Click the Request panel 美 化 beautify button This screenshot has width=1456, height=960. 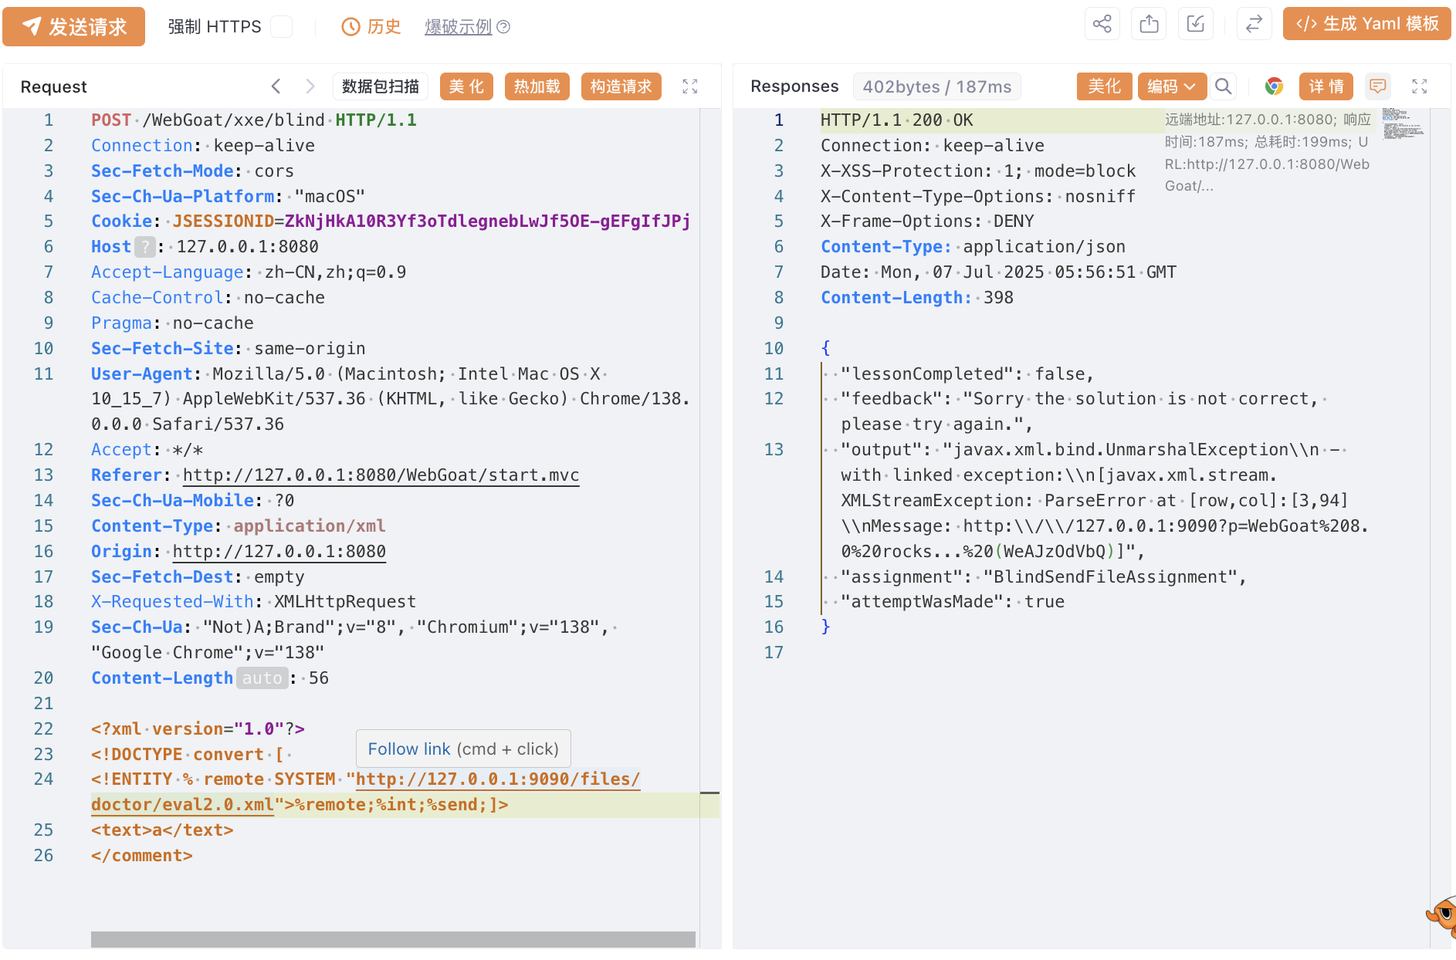point(466,86)
